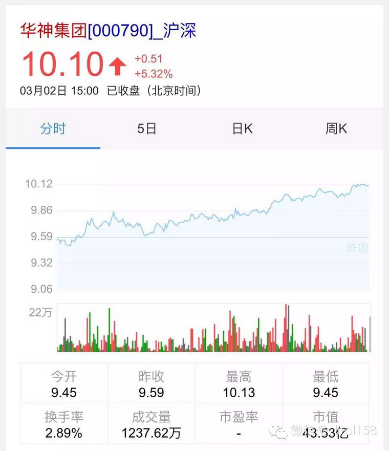Open the 日K daily candlestick tab

pyautogui.click(x=242, y=128)
